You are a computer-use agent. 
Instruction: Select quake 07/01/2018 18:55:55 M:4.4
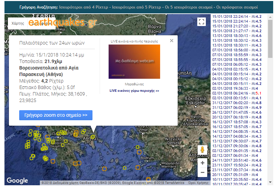237,60
